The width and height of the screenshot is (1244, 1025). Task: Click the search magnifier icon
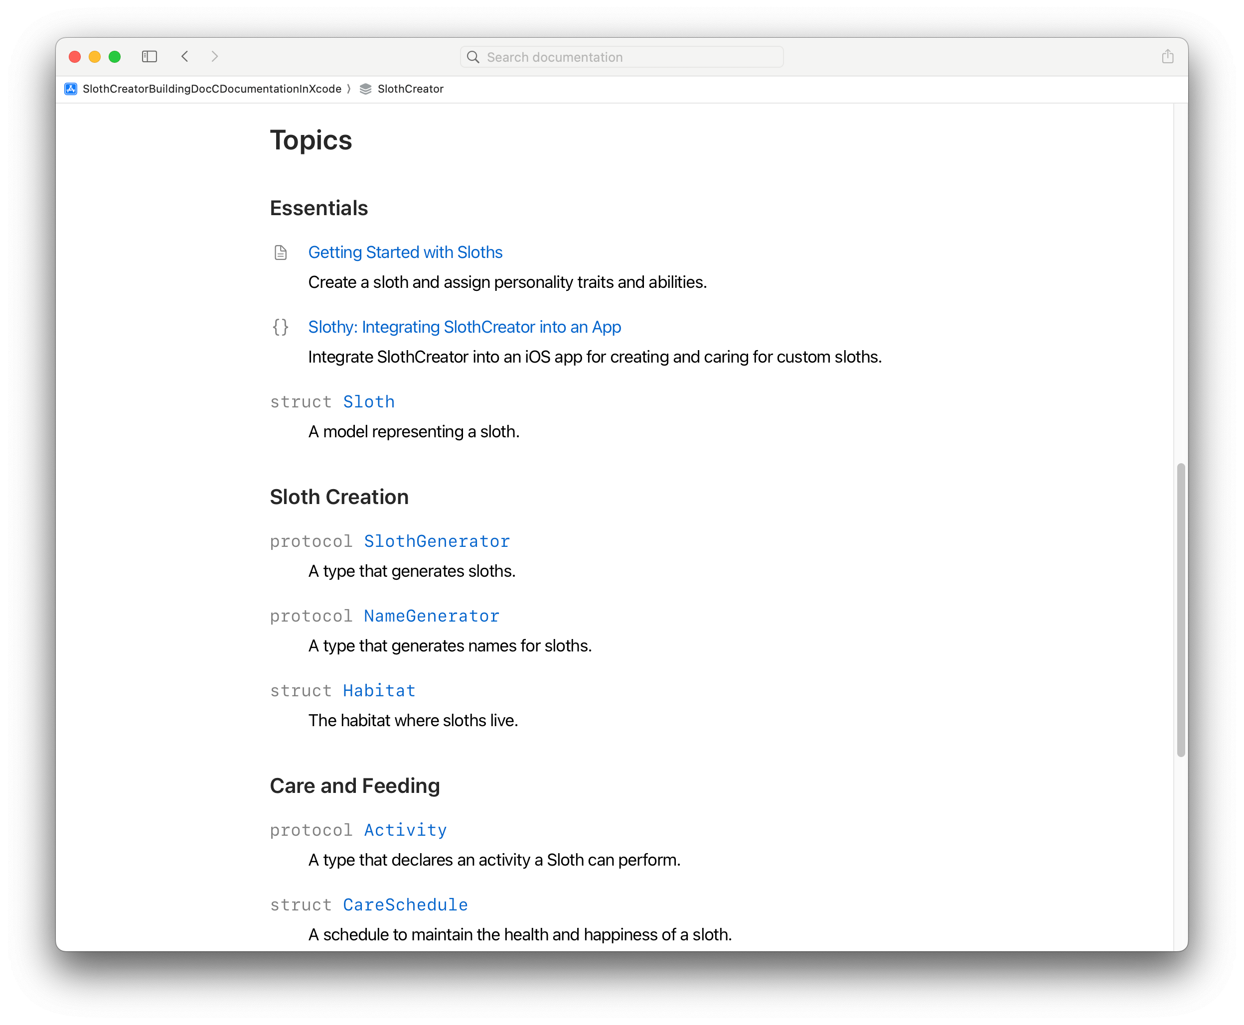pos(473,57)
